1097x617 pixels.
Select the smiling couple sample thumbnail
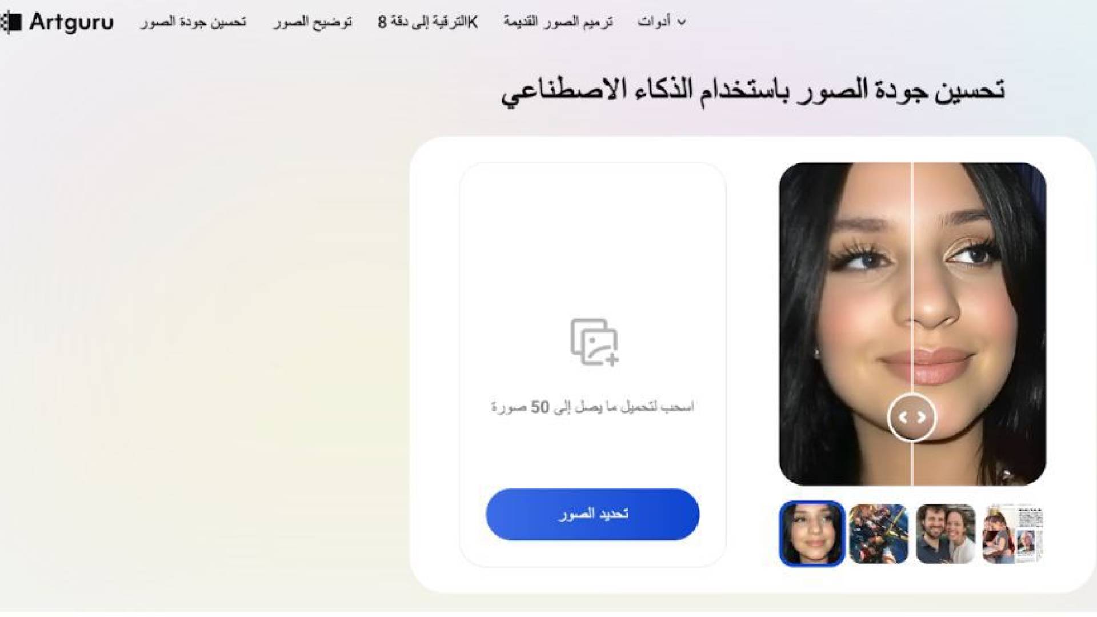(x=946, y=534)
